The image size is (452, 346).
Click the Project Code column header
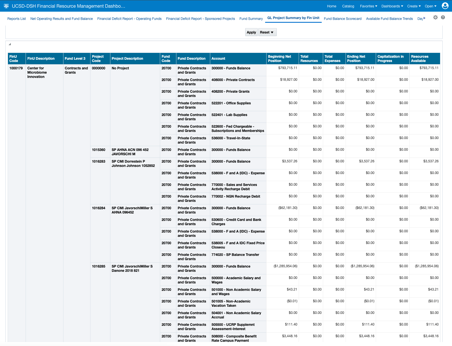coord(100,59)
